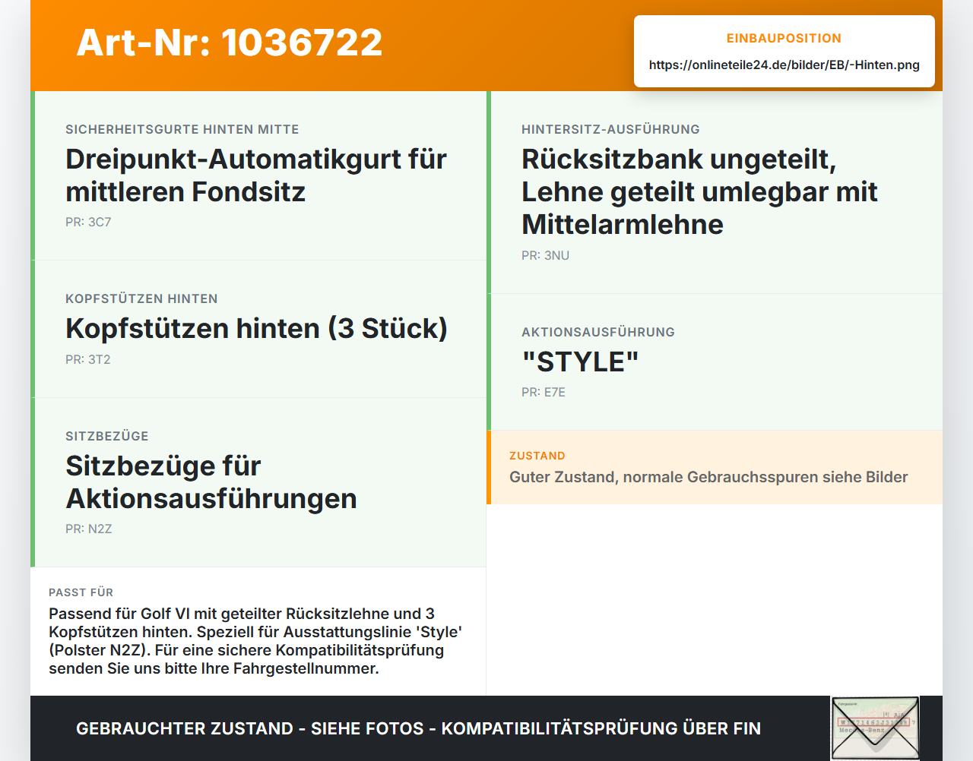Click the SICHERHEITSGURTE HINTEN MITTE label
Screen dimensions: 973x761
[182, 129]
